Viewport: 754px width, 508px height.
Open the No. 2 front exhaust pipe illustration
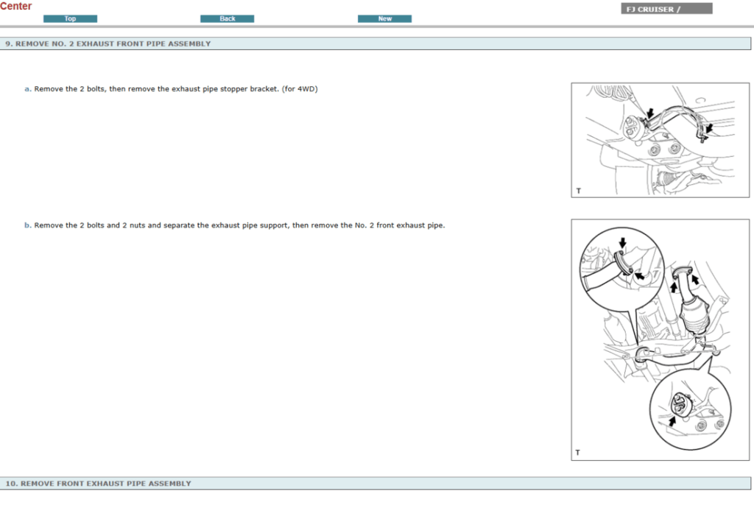pyautogui.click(x=655, y=339)
